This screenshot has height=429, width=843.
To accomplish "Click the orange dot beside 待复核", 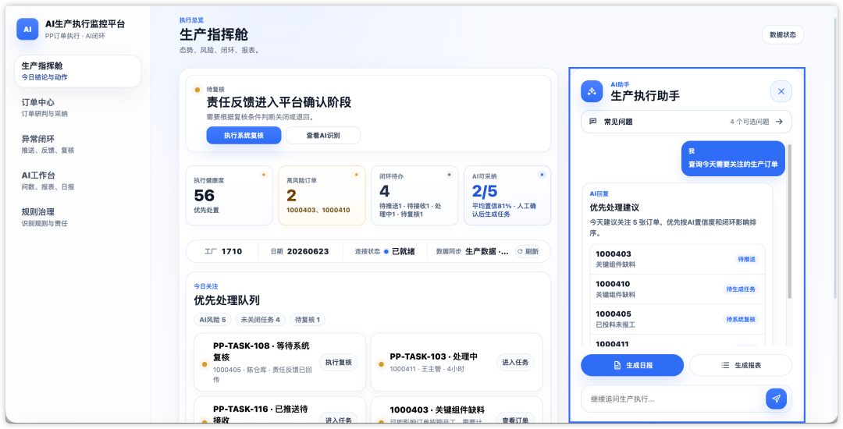I will click(x=197, y=90).
